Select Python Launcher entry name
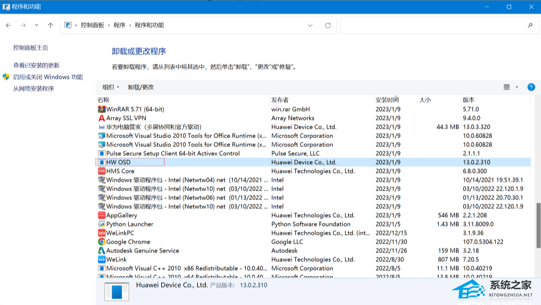Image resolution: width=541 pixels, height=305 pixels. click(130, 224)
